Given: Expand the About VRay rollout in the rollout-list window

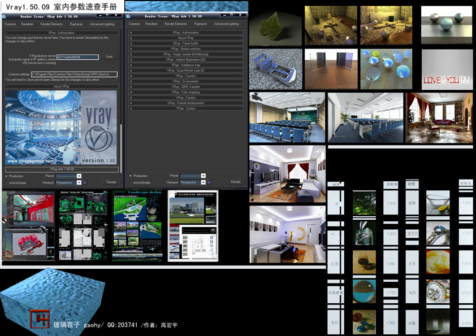Looking at the screenshot, I should [186, 38].
